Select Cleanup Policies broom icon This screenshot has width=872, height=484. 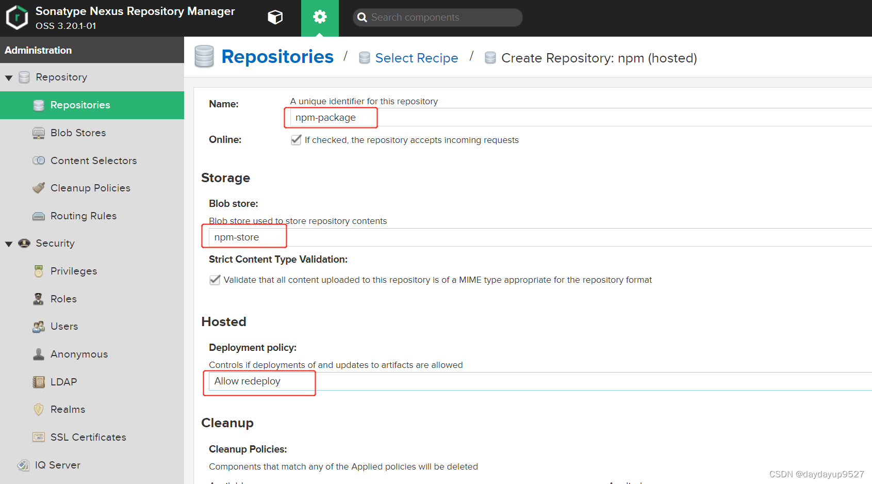click(39, 188)
